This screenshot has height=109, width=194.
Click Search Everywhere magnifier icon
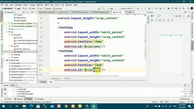188,8
